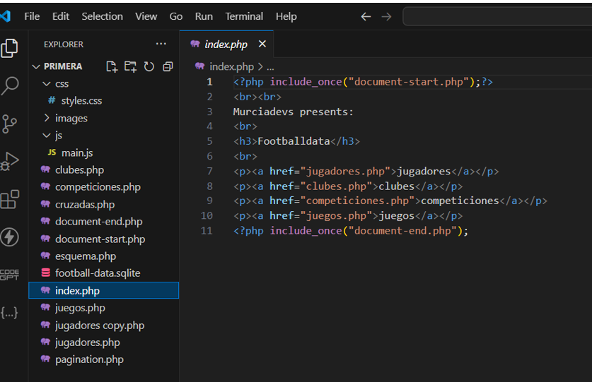The width and height of the screenshot is (592, 382).
Task: Open Explorer's more actions ellipsis
Action: 161,44
